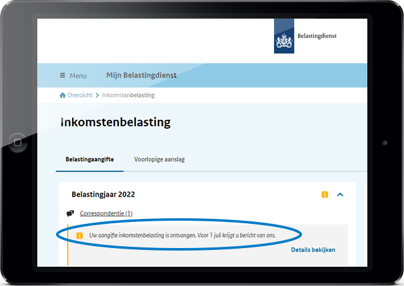
Task: Open the Details bekijken link
Action: pyautogui.click(x=313, y=250)
